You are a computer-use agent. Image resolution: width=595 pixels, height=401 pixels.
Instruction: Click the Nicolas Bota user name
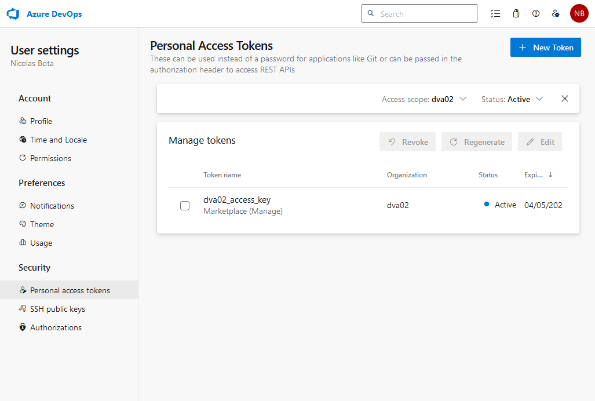32,63
